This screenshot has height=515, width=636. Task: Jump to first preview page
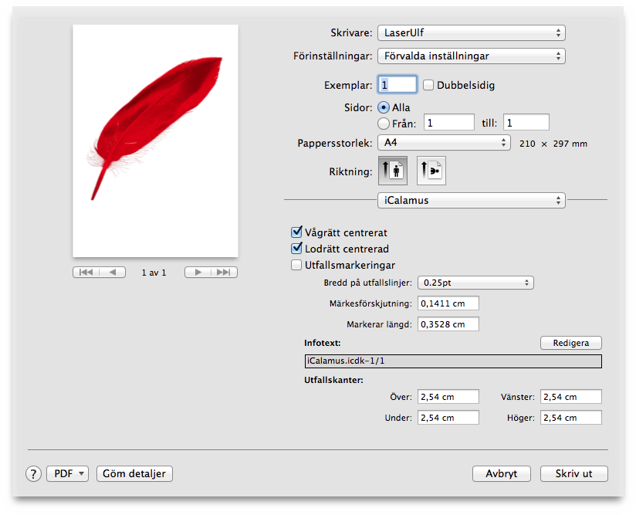(x=86, y=273)
